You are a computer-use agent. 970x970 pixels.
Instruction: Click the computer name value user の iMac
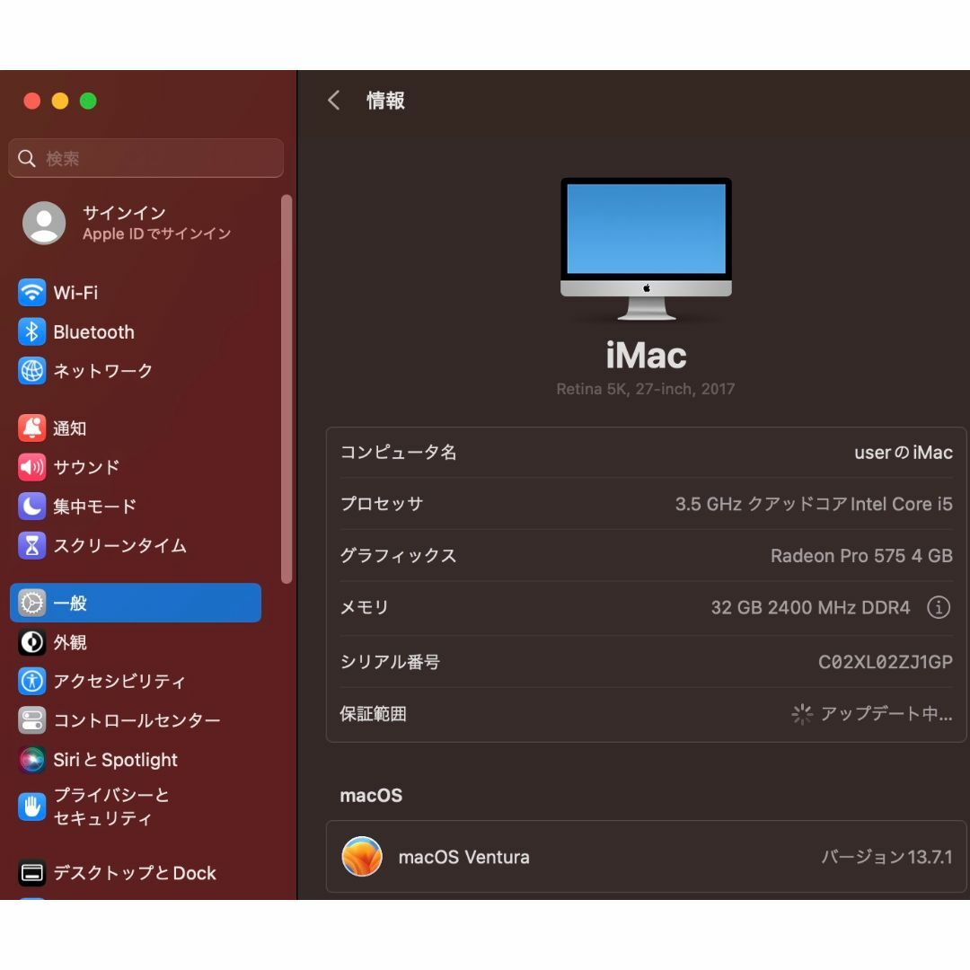[904, 452]
